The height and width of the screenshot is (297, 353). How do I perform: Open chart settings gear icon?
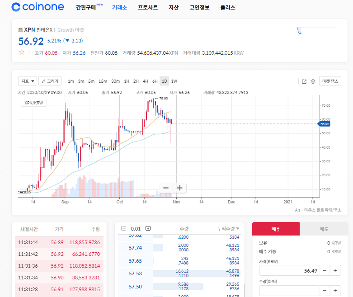(313, 81)
